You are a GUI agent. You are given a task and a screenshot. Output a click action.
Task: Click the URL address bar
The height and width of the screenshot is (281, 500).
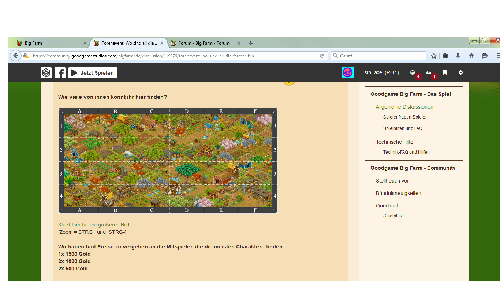[174, 56]
